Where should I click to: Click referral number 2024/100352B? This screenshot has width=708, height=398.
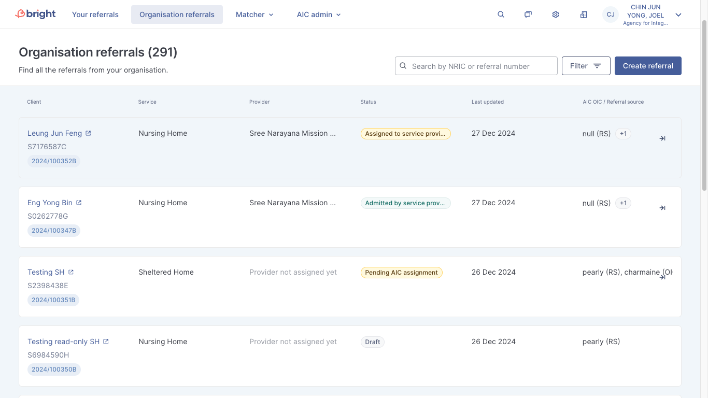click(x=54, y=161)
